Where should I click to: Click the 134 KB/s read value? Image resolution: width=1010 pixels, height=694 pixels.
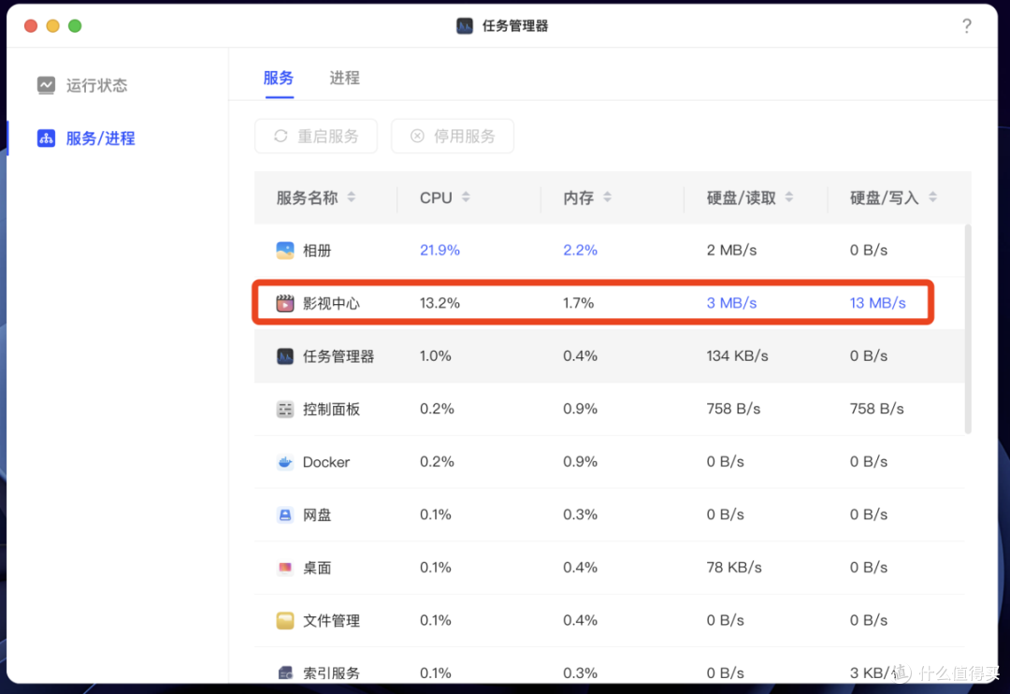point(737,355)
